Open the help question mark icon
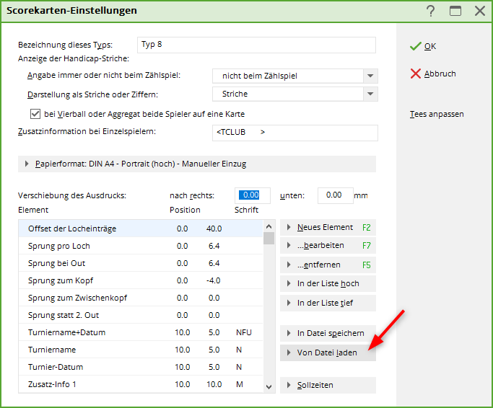This screenshot has width=493, height=408. tap(431, 11)
